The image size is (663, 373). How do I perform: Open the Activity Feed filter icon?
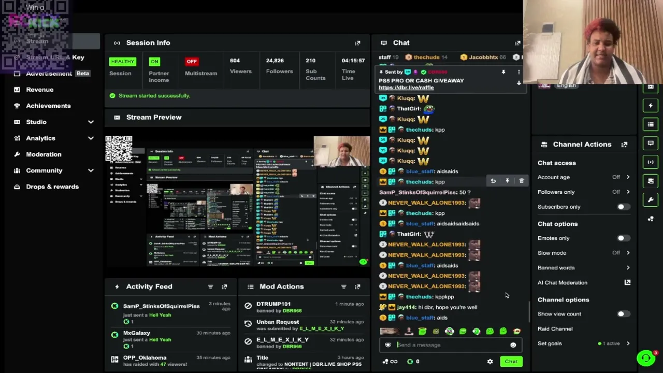[210, 286]
